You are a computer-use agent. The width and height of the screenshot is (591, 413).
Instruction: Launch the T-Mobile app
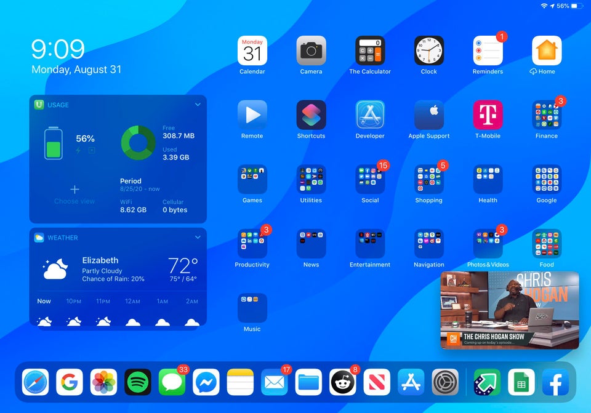pyautogui.click(x=488, y=115)
